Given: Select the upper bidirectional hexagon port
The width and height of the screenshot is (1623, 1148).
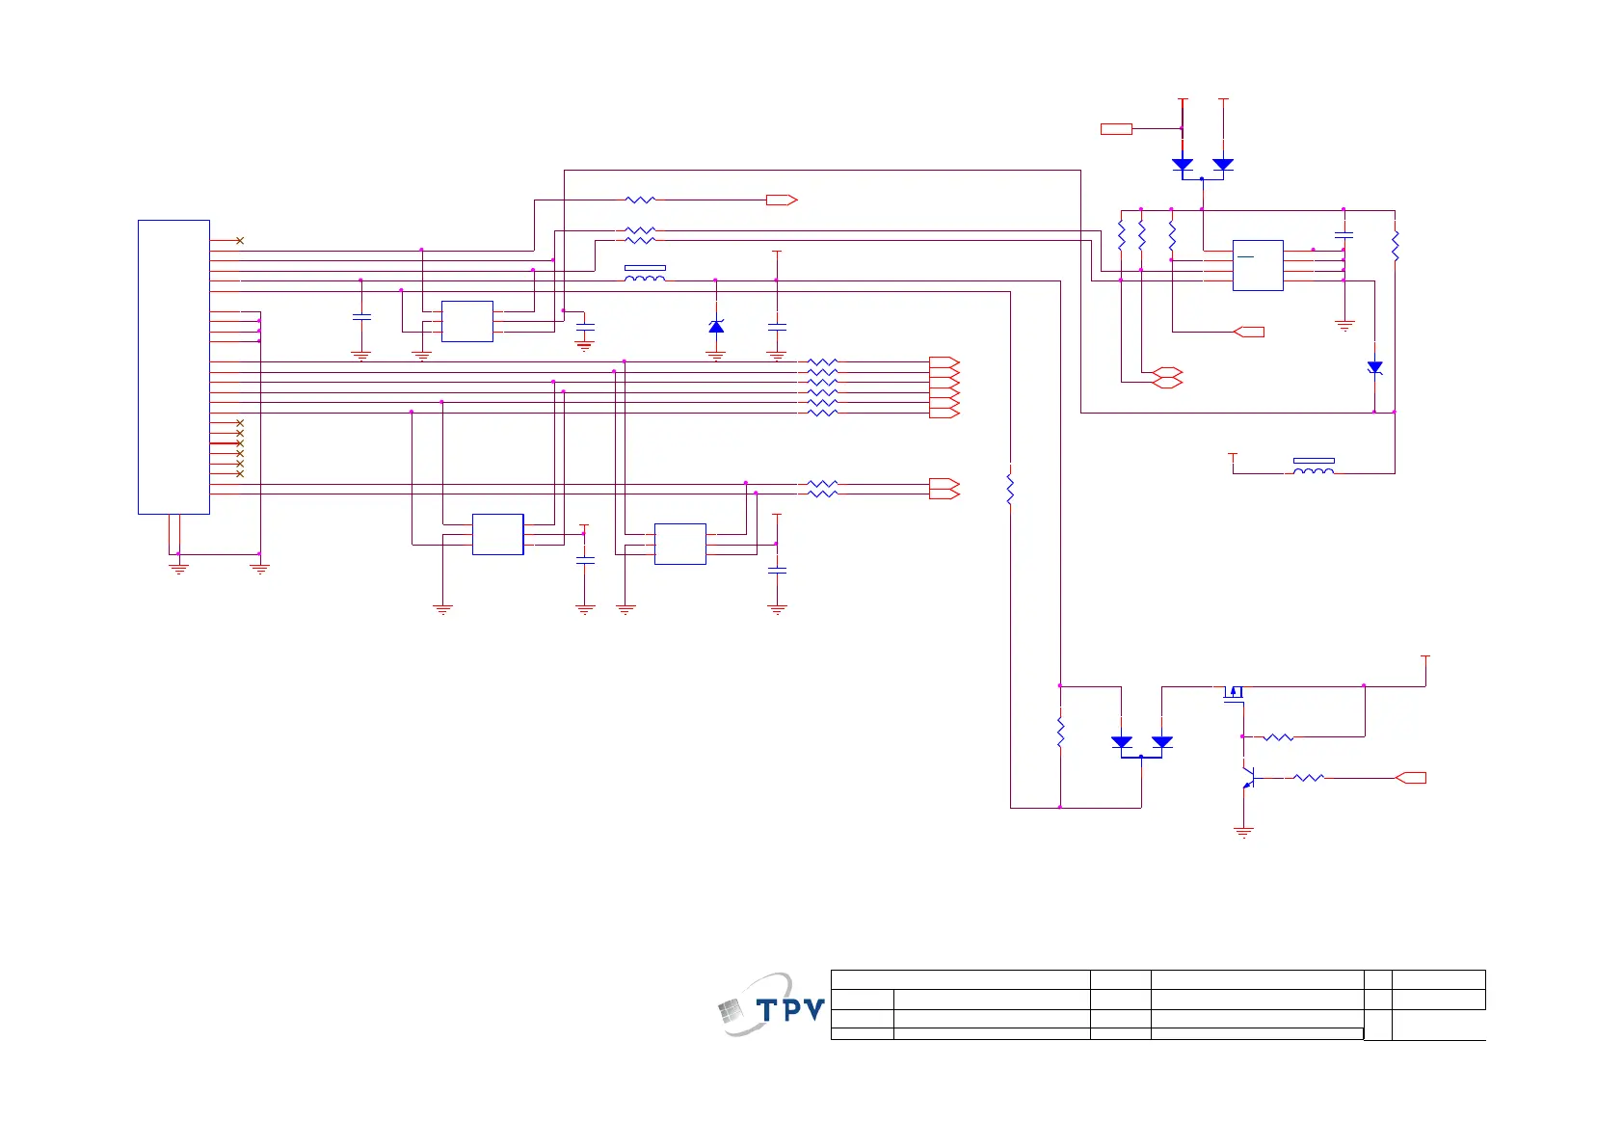Looking at the screenshot, I should (x=1167, y=372).
